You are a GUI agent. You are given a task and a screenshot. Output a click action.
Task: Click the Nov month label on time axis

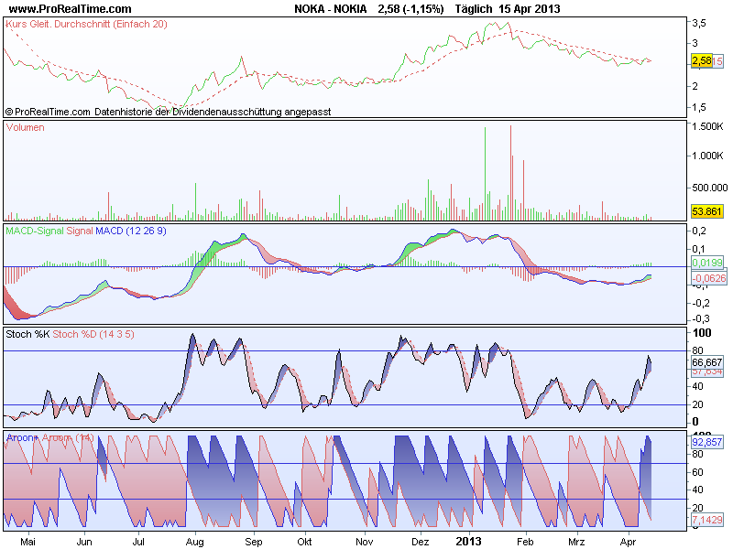pos(364,542)
